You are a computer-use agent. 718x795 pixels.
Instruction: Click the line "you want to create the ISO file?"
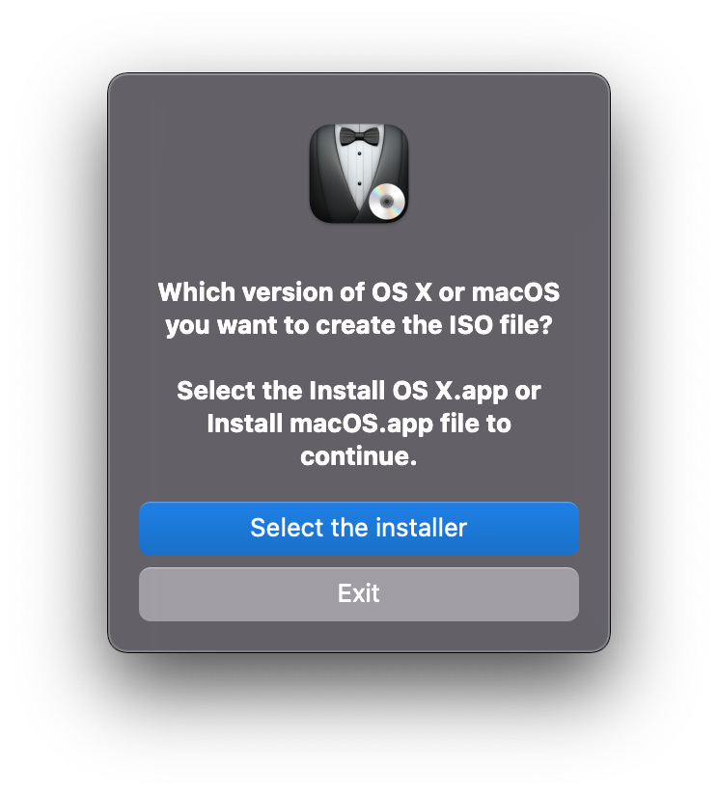[x=359, y=325]
